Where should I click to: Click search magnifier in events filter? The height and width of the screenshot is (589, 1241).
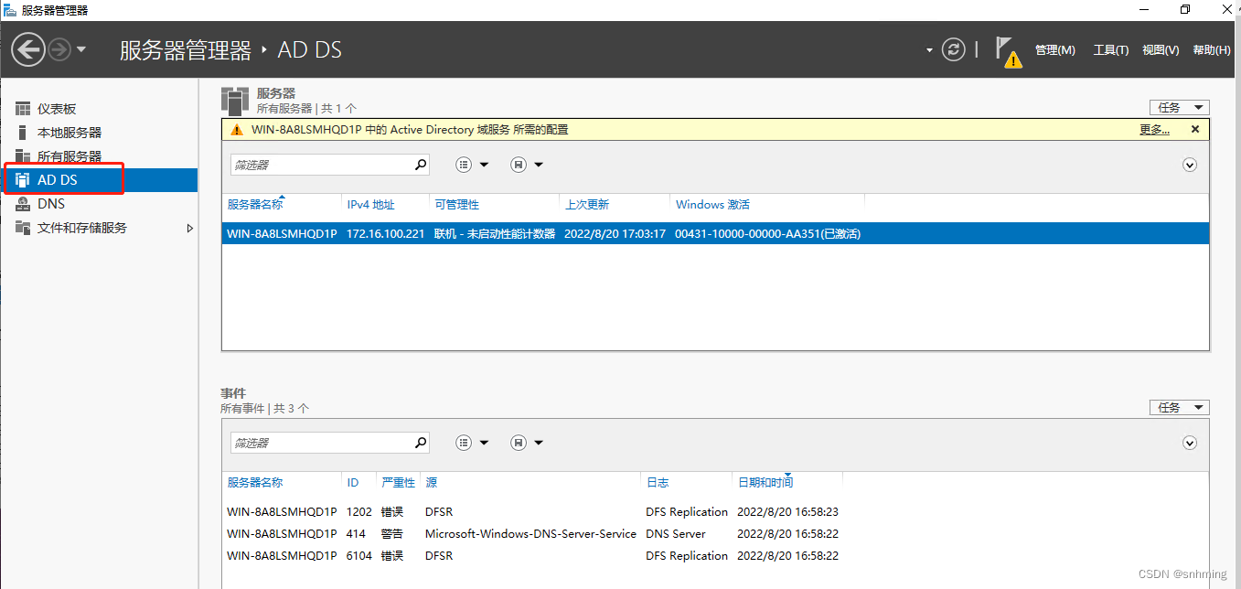(x=420, y=443)
